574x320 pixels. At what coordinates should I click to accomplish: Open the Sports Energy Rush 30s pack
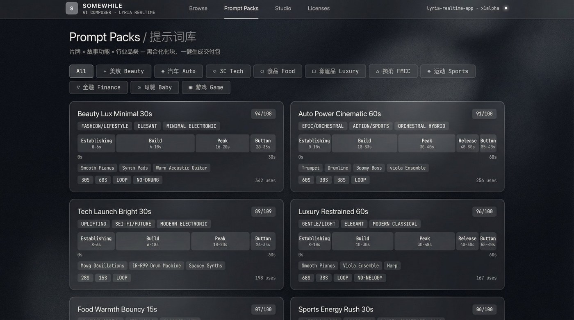point(335,309)
